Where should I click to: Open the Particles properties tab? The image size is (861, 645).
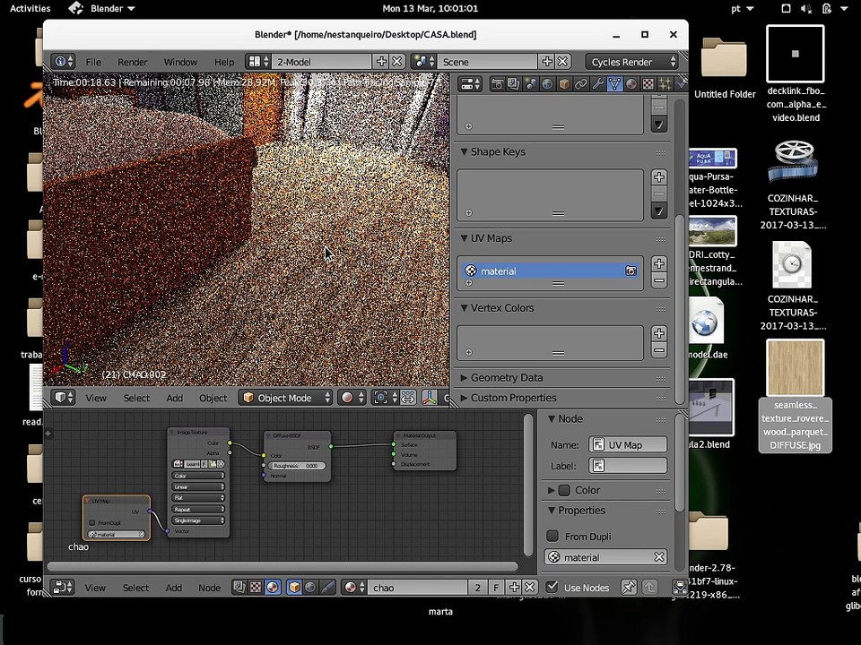coord(665,84)
